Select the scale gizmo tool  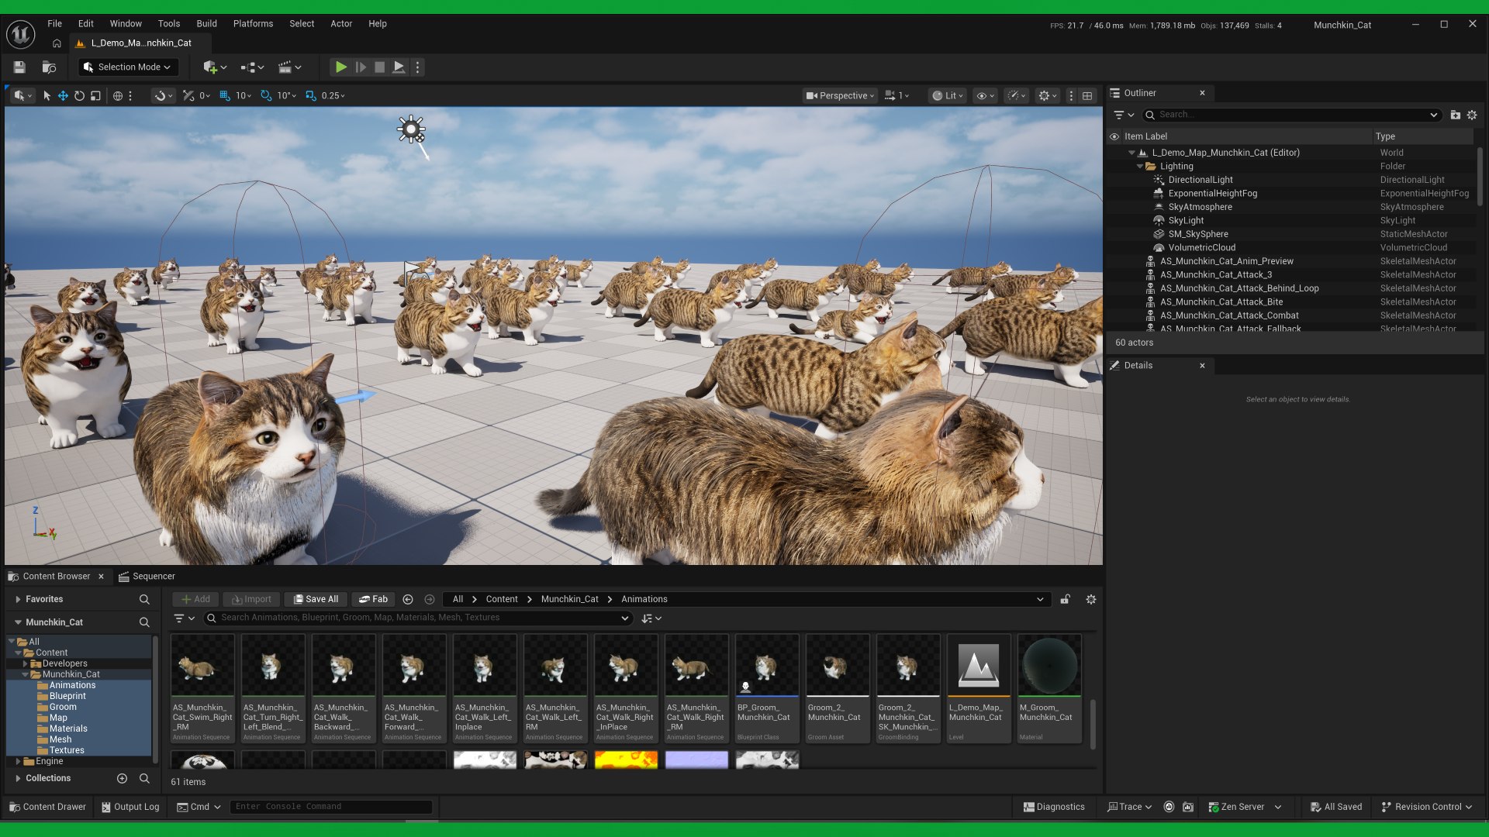point(95,95)
